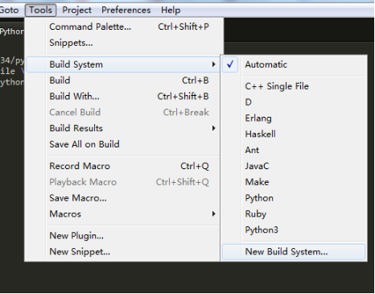Click New Plugin... item
The image size is (375, 294).
(x=123, y=236)
